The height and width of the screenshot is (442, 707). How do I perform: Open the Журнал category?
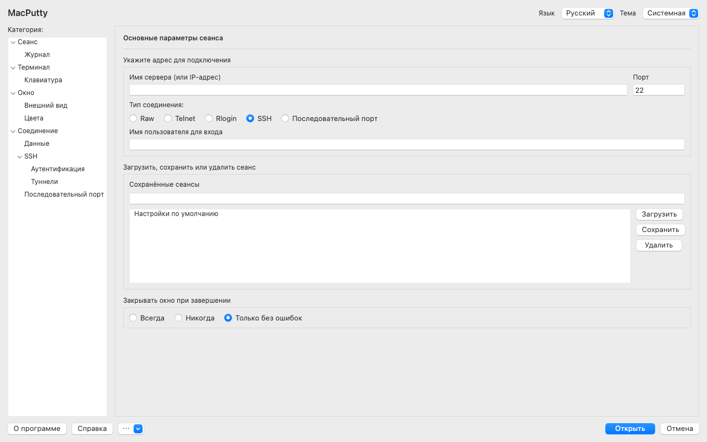(x=37, y=55)
